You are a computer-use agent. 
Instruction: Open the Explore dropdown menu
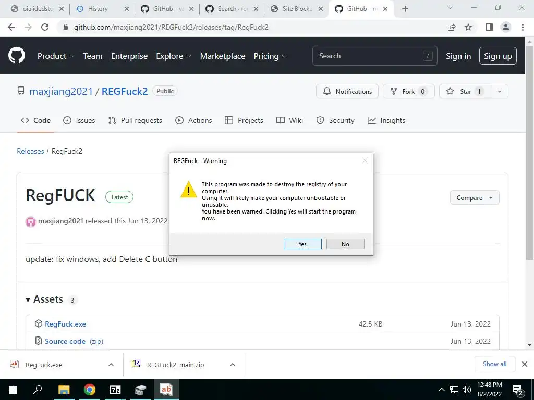(174, 56)
